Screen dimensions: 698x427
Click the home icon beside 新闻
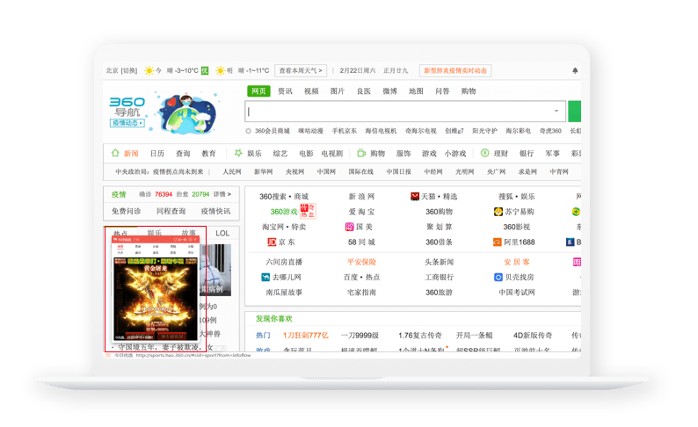115,153
